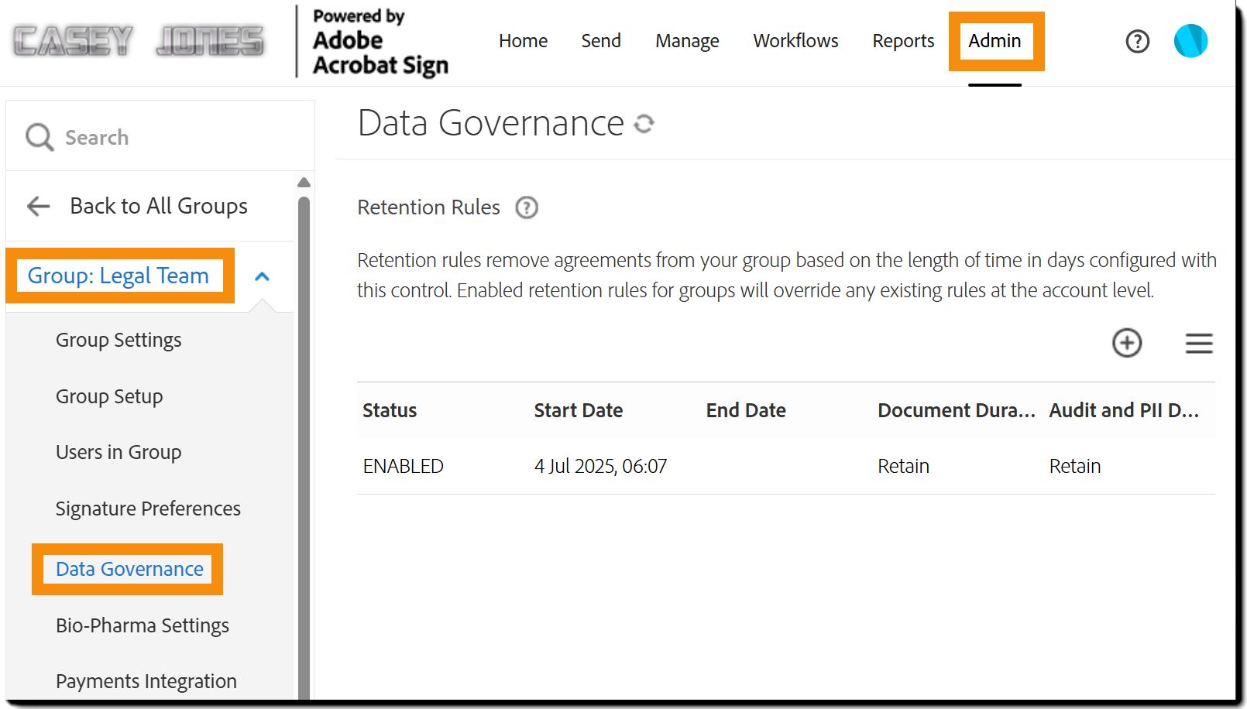Sort by the Start Date column header
The image size is (1247, 709).
pos(578,410)
